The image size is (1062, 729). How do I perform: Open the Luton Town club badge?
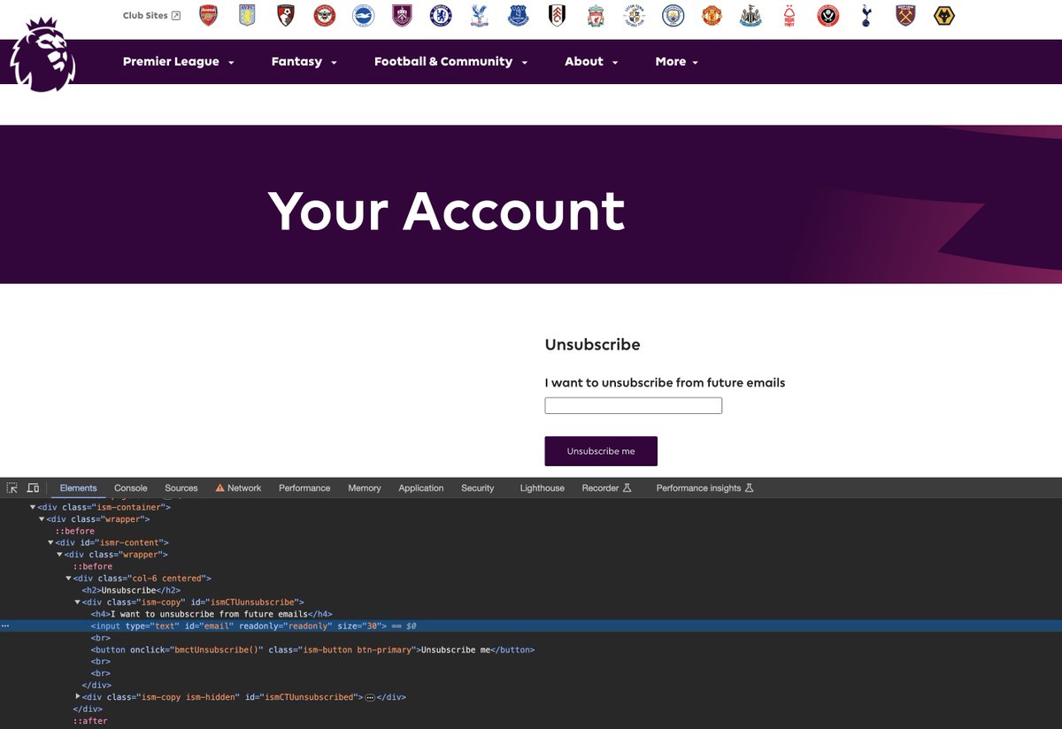coord(635,15)
